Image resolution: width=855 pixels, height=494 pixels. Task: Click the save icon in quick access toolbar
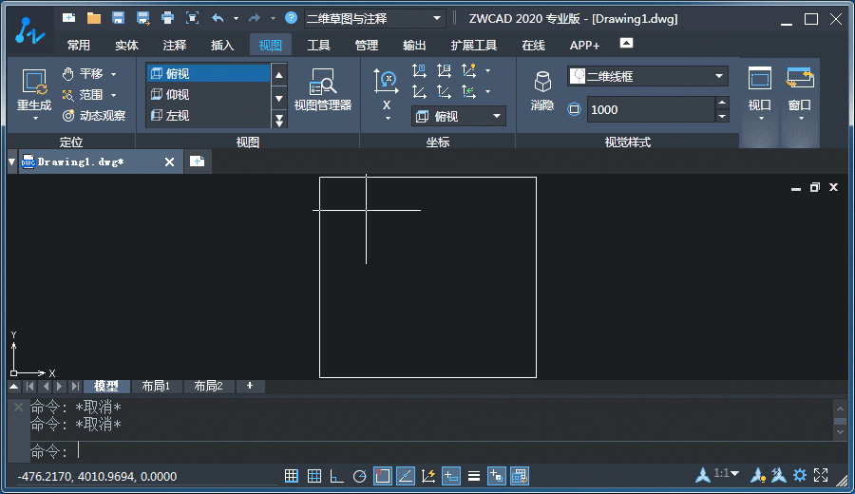118,18
